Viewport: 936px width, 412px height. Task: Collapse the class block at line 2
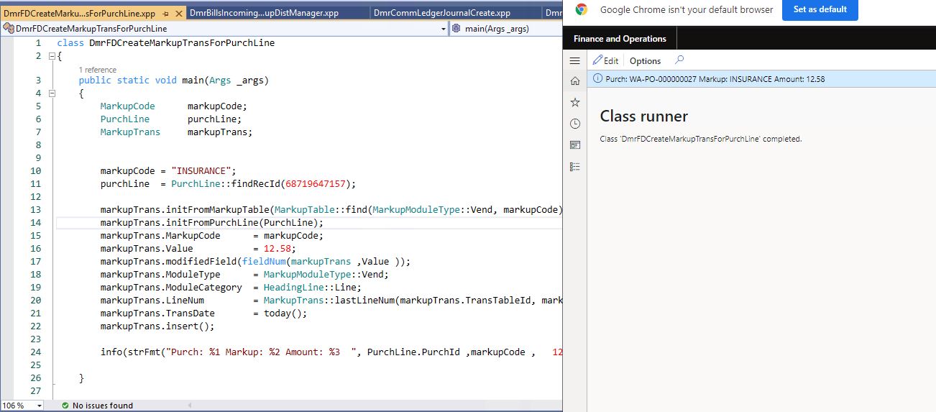point(52,56)
